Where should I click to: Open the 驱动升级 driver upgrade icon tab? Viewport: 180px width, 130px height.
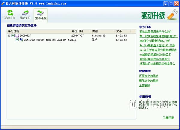click(x=10, y=15)
